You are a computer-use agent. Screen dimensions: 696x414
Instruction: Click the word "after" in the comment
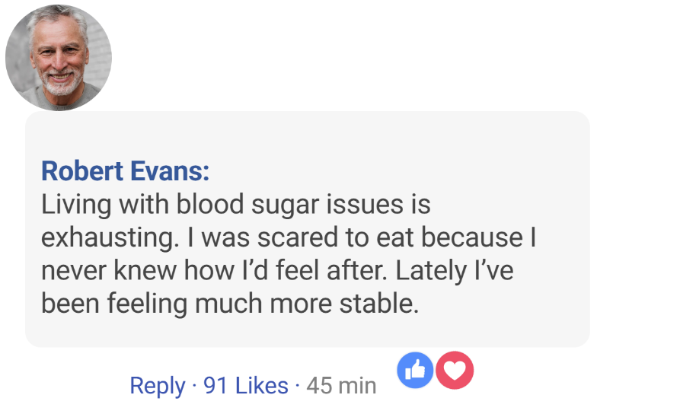tap(367, 270)
